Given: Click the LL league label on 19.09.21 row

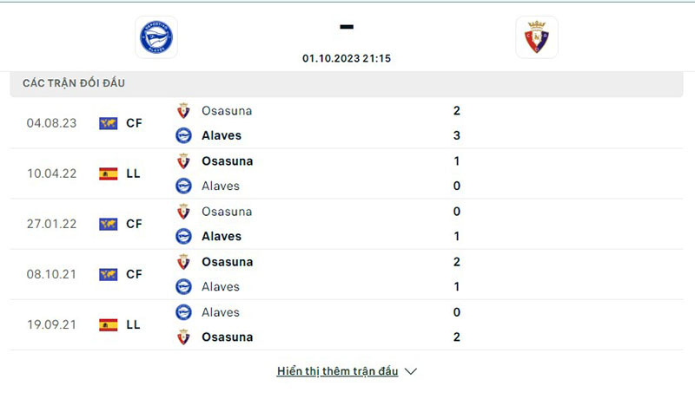Looking at the screenshot, I should [134, 324].
